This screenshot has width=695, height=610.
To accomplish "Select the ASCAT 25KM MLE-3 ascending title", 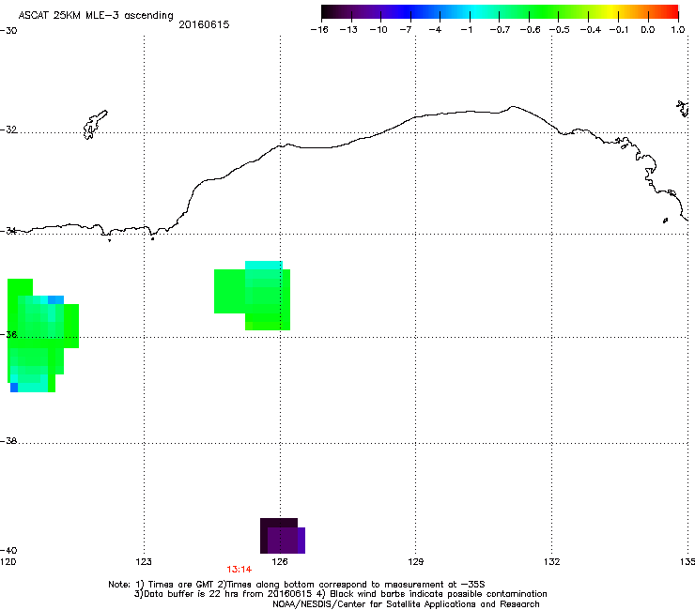I will pyautogui.click(x=96, y=16).
